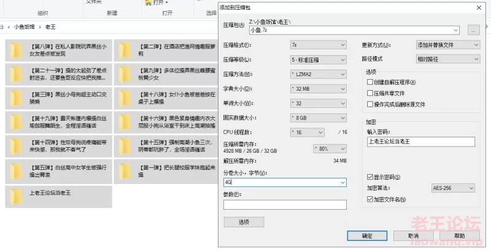The height and width of the screenshot is (252, 491).
Task: Open the 路径模式 dropdown menu
Action: (x=447, y=59)
